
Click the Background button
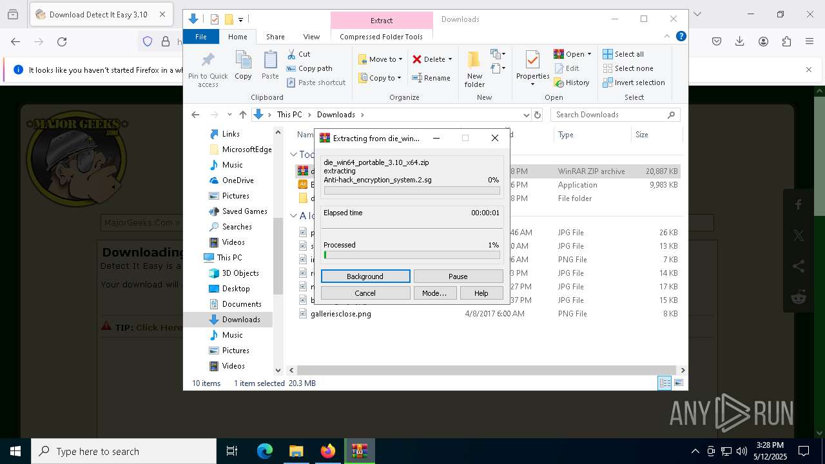pyautogui.click(x=365, y=276)
